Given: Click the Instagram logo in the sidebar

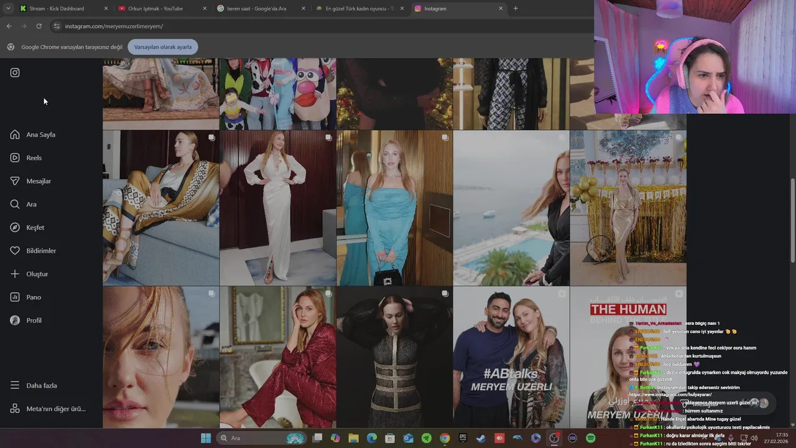Looking at the screenshot, I should pos(15,73).
